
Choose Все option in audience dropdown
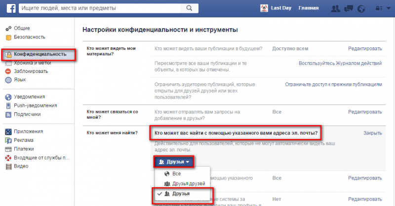[182, 173]
